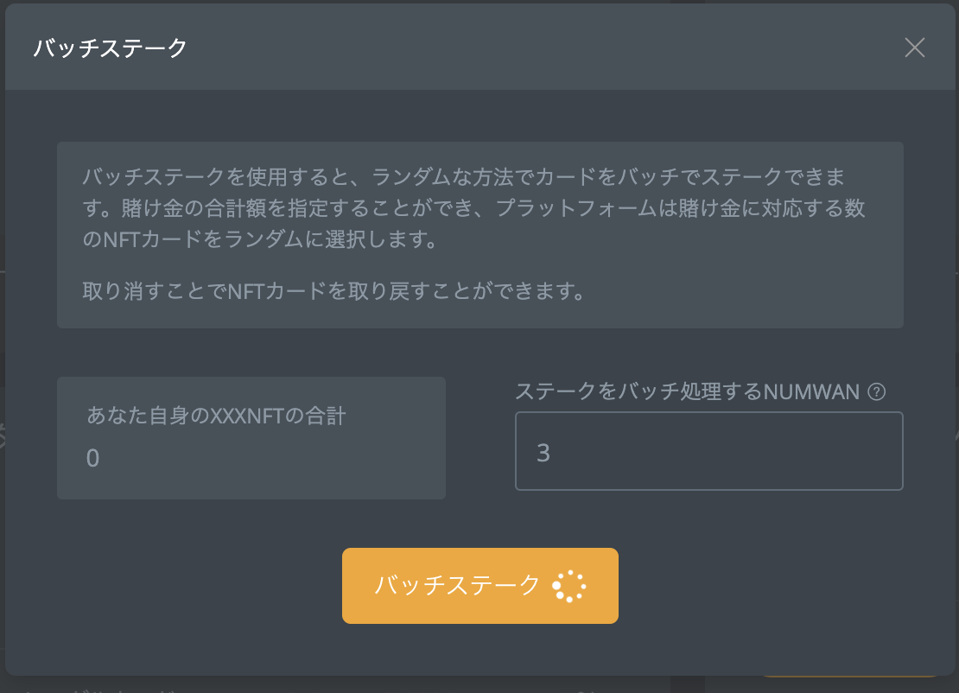Screen dimensions: 959x693
Task: Click the ステークをバッチ処理するNUMWAN label
Action: [687, 392]
